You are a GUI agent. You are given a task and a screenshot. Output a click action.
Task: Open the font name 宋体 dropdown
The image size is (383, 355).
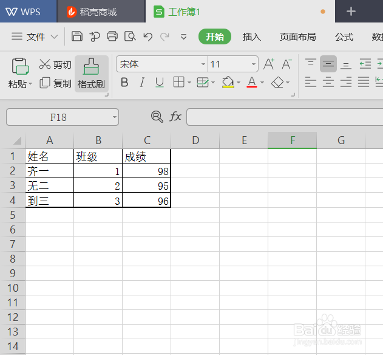[203, 64]
